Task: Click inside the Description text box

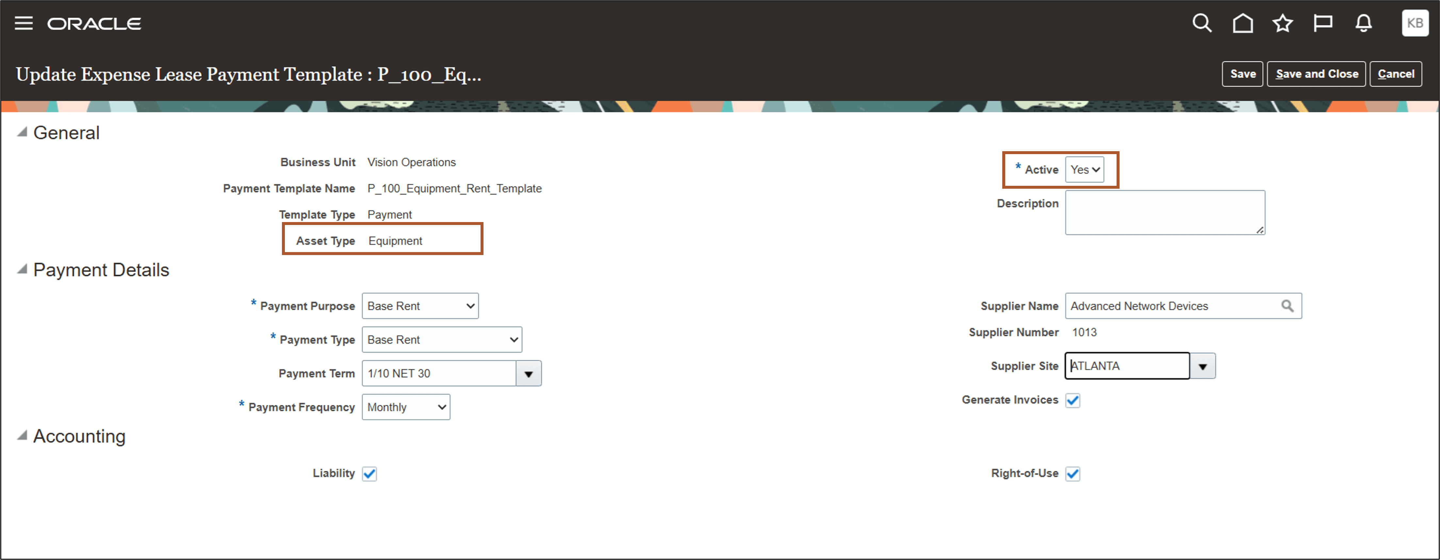Action: click(x=1164, y=212)
